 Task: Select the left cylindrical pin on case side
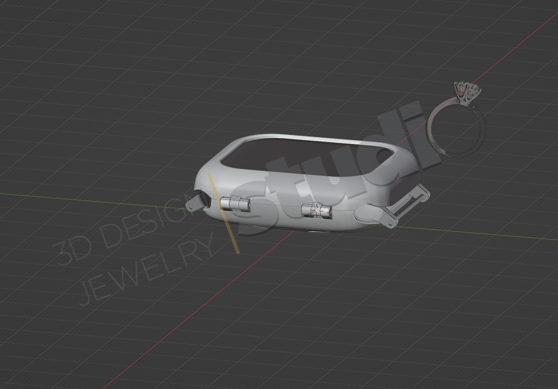[x=235, y=203]
